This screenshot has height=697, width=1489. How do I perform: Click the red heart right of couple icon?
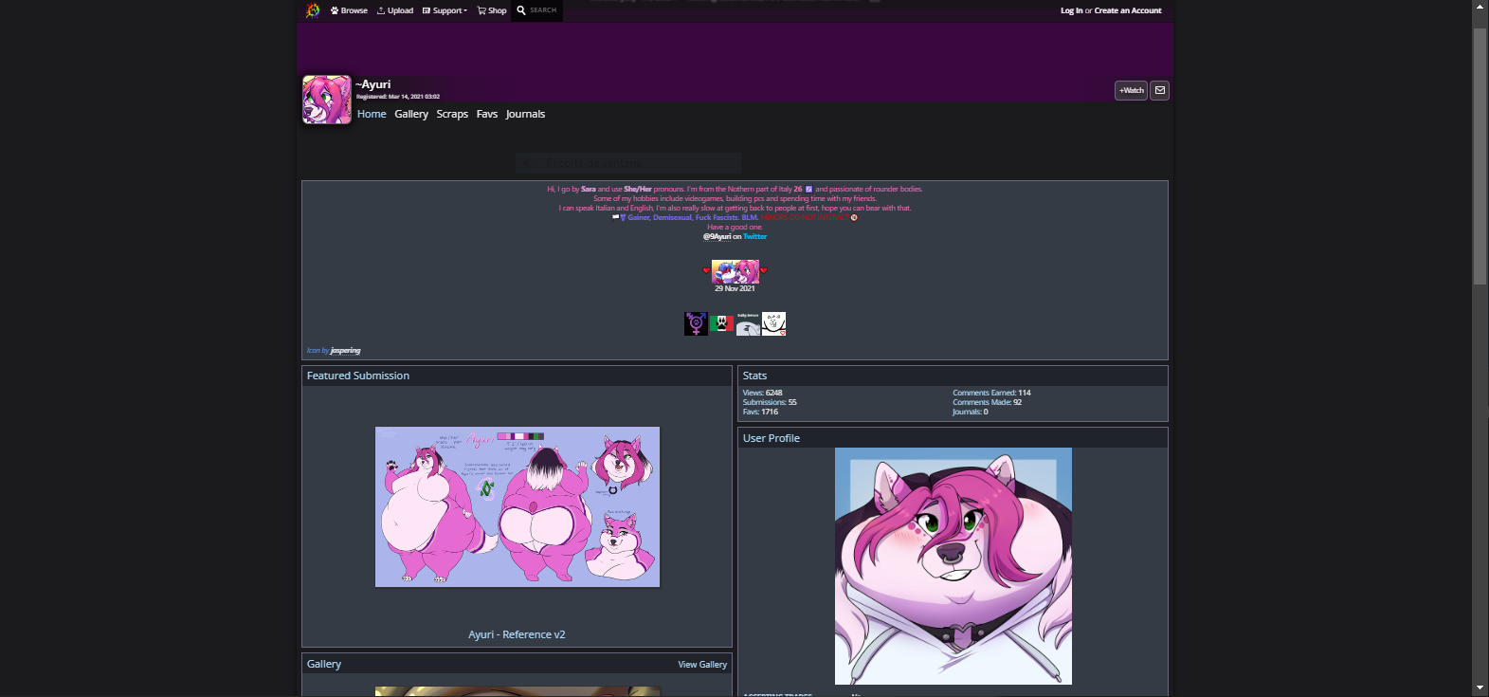pos(764,270)
